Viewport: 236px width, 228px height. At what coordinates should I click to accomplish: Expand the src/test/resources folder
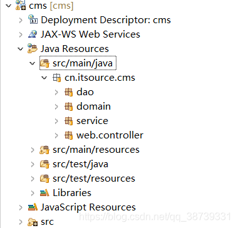pyautogui.click(x=33, y=179)
